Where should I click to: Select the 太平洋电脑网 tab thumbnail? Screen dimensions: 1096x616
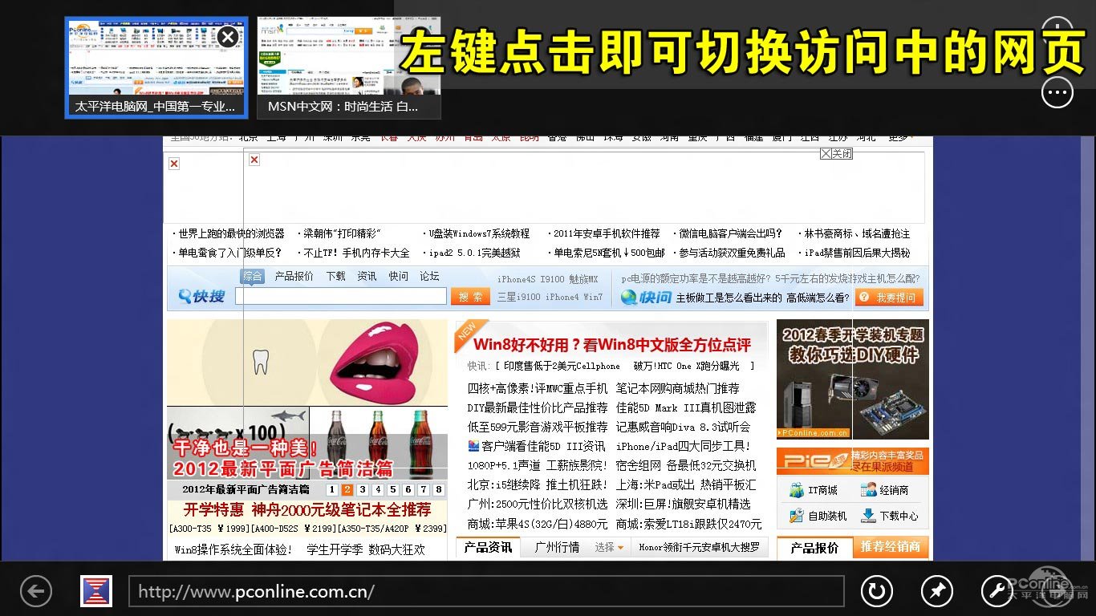click(x=156, y=67)
